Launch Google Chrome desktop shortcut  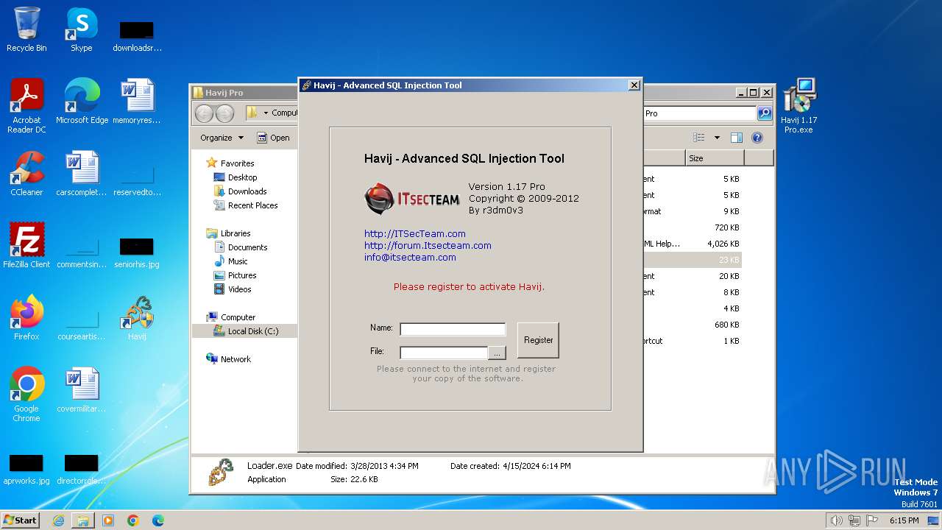[26, 394]
